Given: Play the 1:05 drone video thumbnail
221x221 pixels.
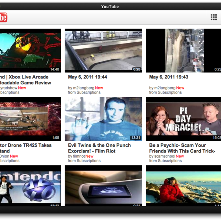Looking at the screenshot, I should [30, 119].
